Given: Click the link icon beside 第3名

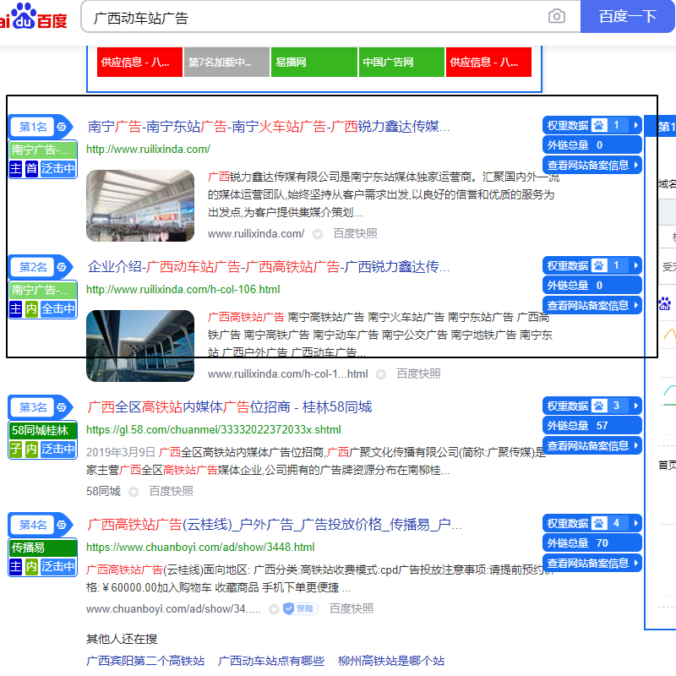Looking at the screenshot, I should click(x=62, y=407).
